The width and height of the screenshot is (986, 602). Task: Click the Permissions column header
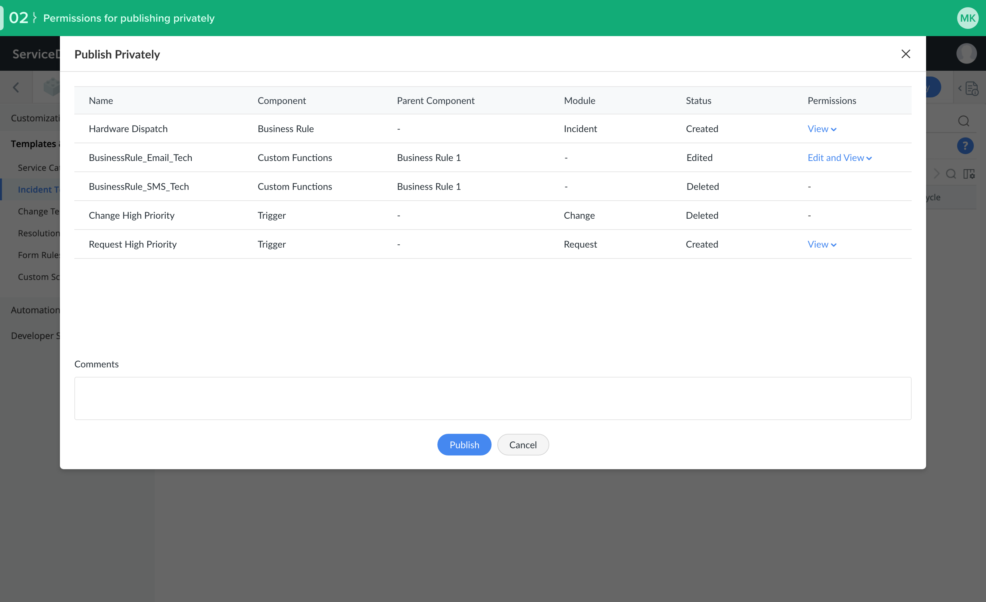tap(832, 100)
